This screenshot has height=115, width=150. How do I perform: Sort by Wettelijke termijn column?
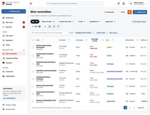coord(95,40)
